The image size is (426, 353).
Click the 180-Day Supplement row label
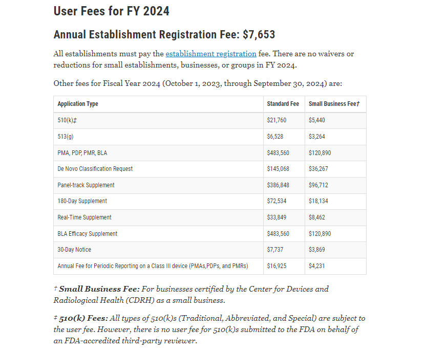click(x=82, y=201)
